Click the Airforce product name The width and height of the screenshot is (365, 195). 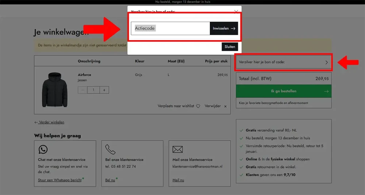tap(84, 74)
